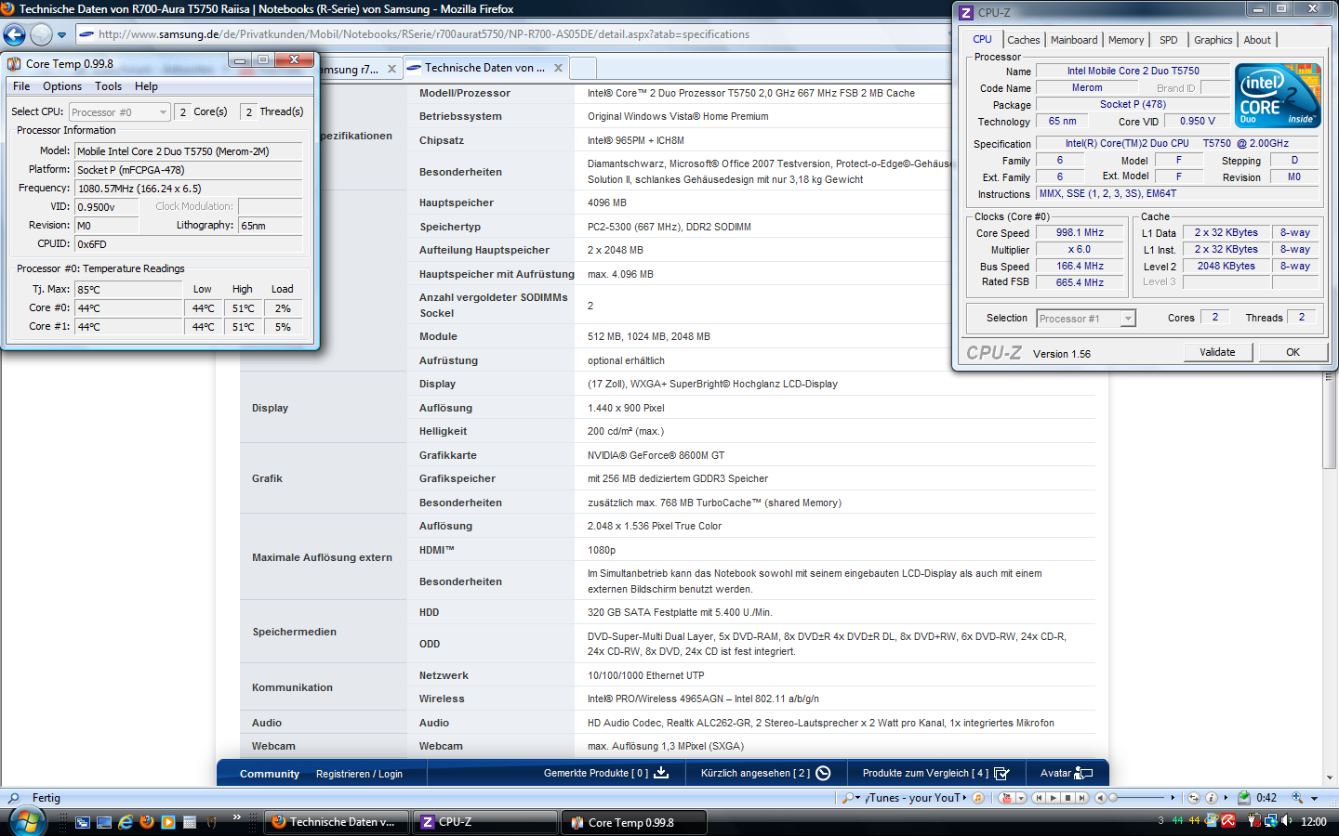Mute audio with the status bar speaker icon
Viewport: 1339px width, 836px height.
pos(1101,798)
